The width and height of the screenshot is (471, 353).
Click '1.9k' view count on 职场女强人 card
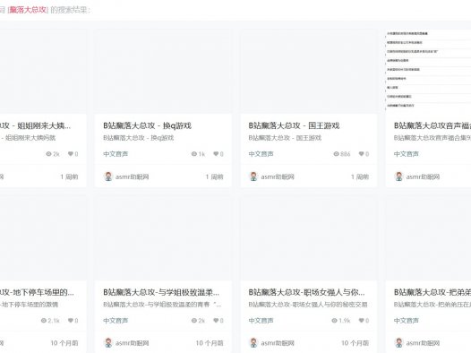(x=345, y=320)
